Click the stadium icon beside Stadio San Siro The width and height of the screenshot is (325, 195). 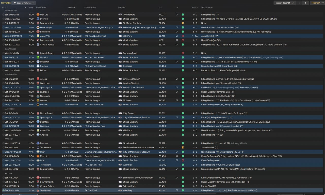(120, 160)
